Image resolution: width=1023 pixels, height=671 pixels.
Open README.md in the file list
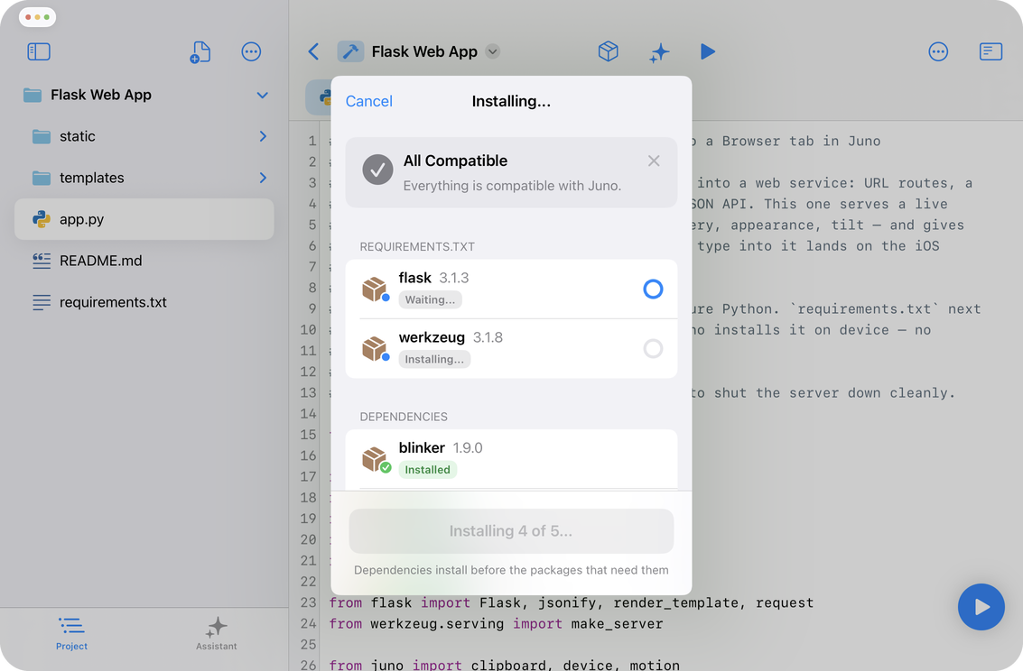pyautogui.click(x=144, y=261)
